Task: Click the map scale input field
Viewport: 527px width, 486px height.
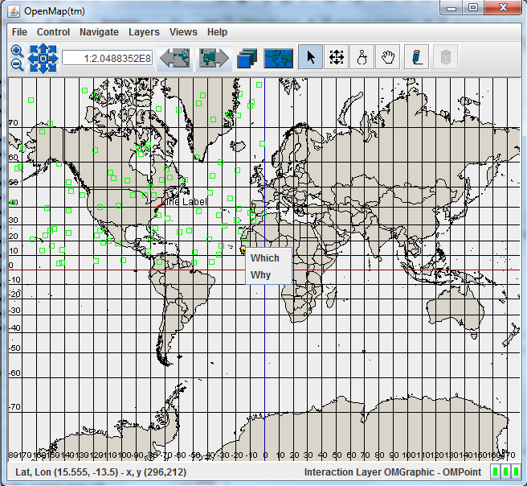Action: (108, 58)
